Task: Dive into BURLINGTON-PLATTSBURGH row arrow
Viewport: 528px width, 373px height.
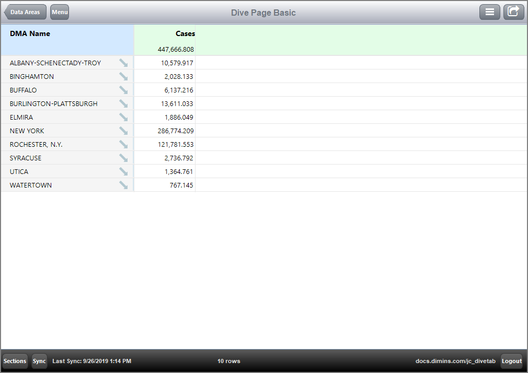Action: click(x=123, y=103)
